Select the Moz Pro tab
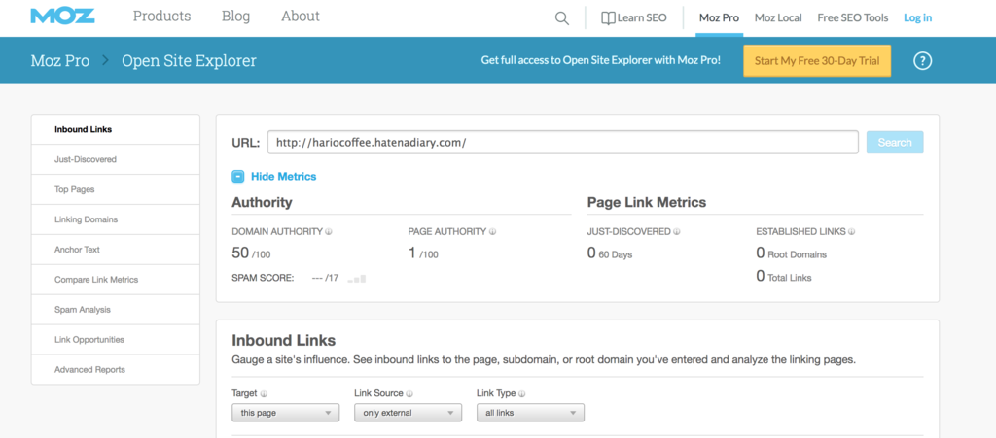Screen dimensions: 996x438 pos(719,17)
